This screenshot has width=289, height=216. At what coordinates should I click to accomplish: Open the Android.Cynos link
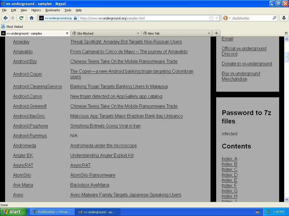click(x=27, y=96)
